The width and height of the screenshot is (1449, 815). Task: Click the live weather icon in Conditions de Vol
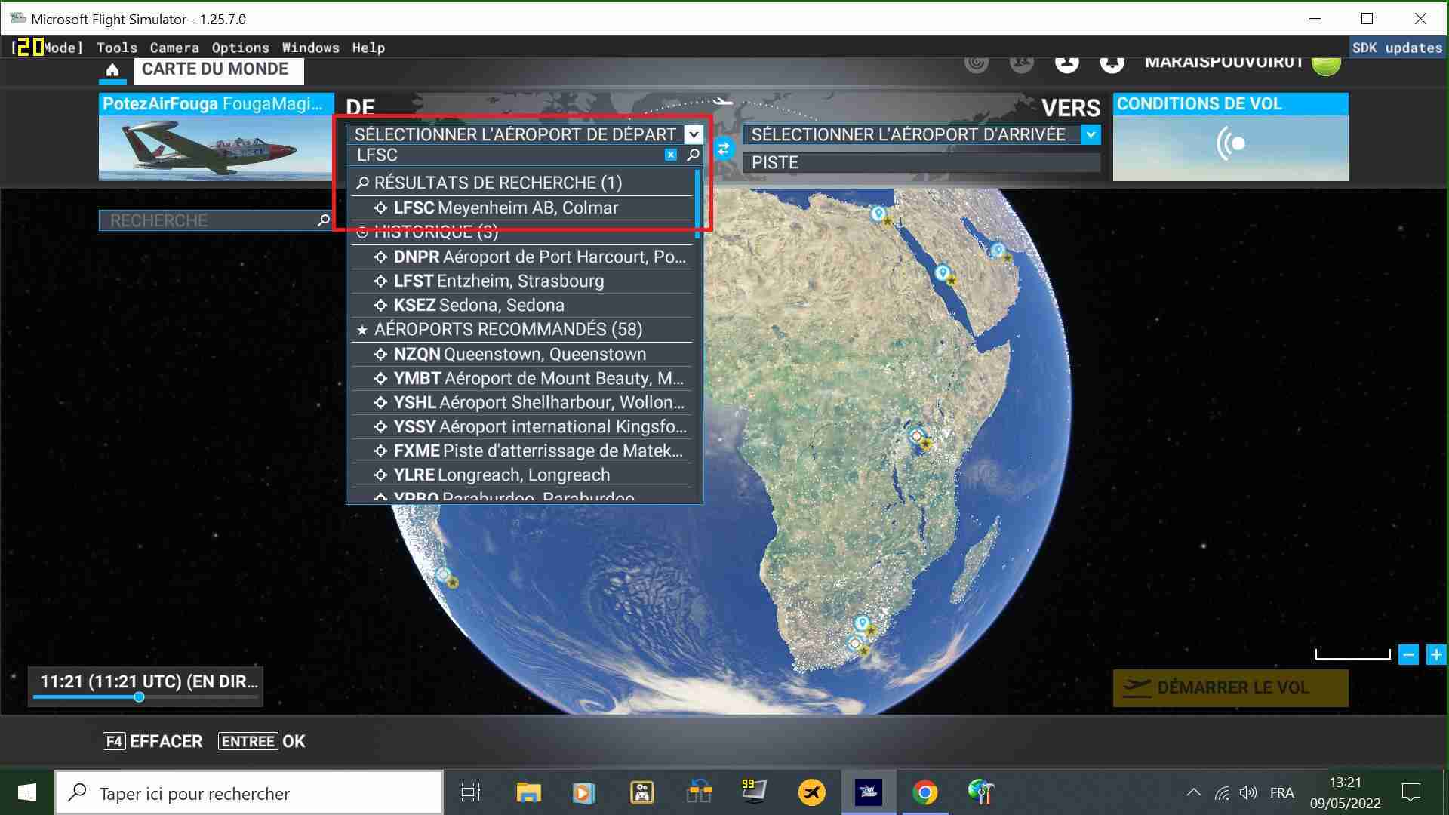click(1230, 143)
